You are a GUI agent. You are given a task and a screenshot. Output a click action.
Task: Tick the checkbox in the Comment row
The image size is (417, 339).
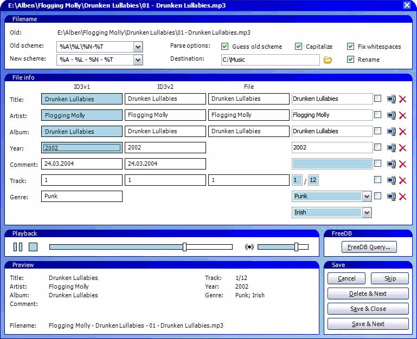pos(377,163)
